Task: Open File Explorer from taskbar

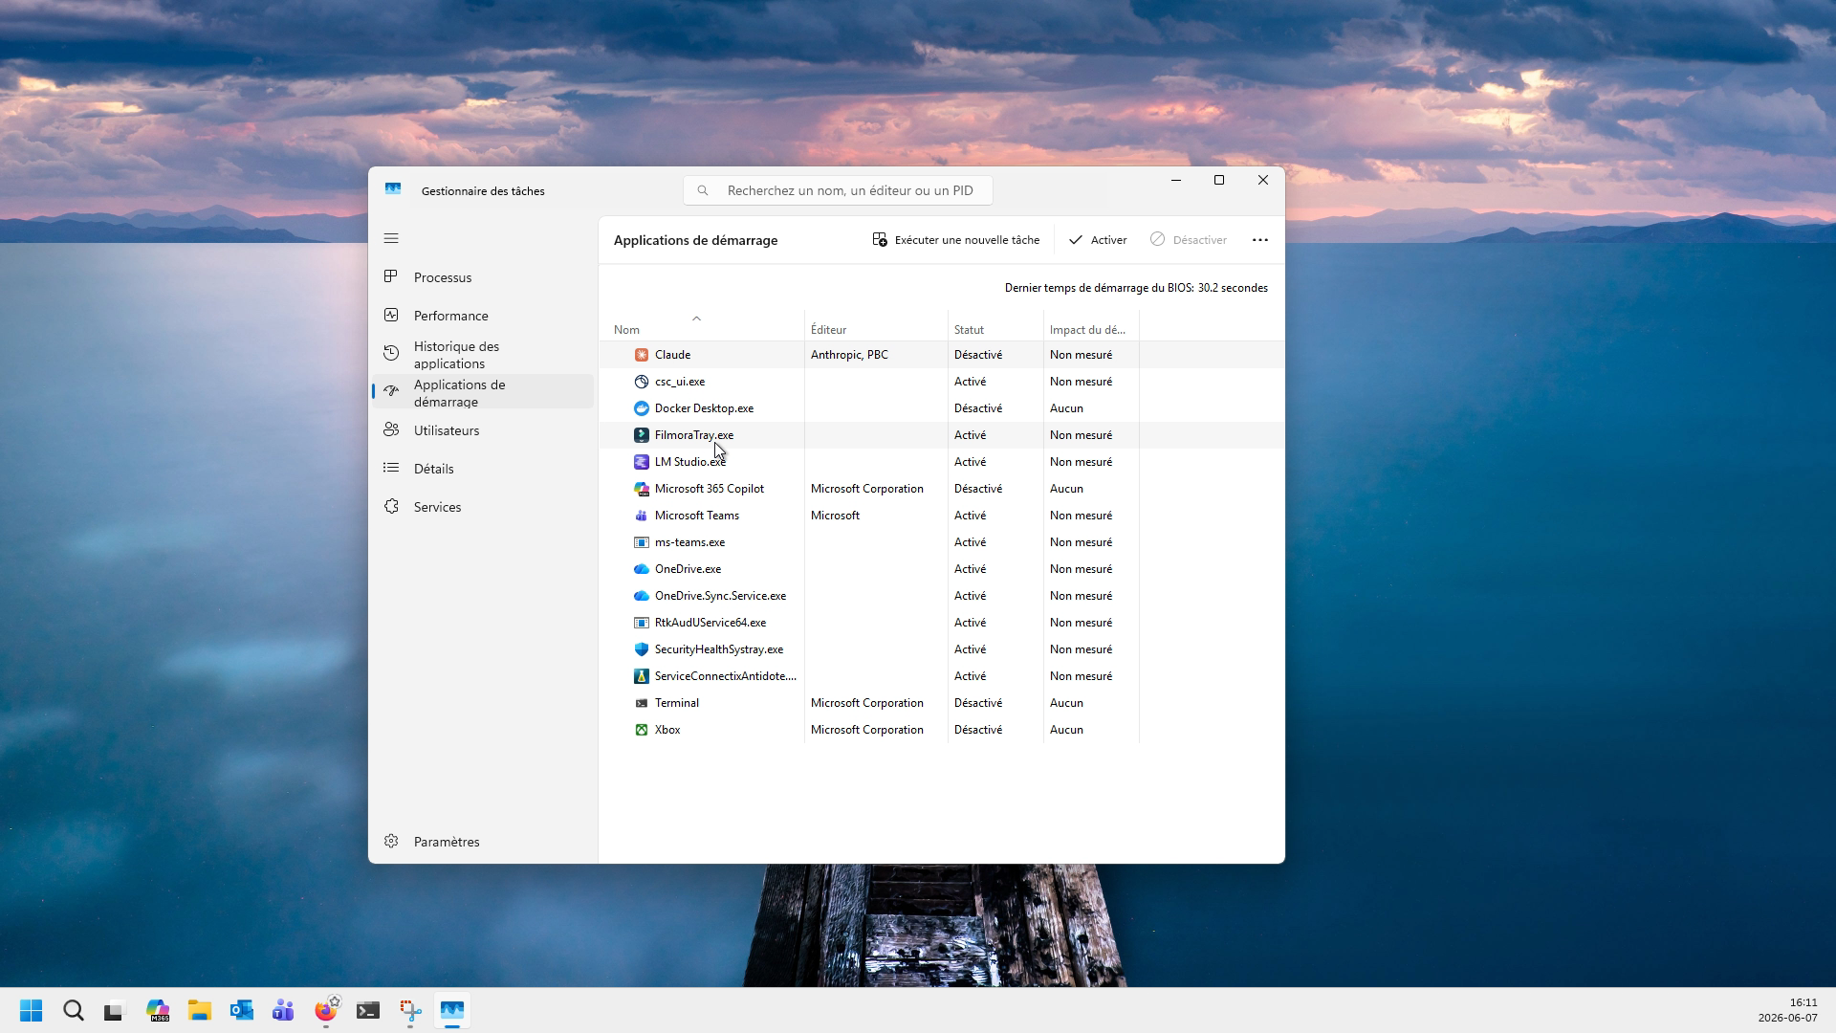Action: 200,1010
